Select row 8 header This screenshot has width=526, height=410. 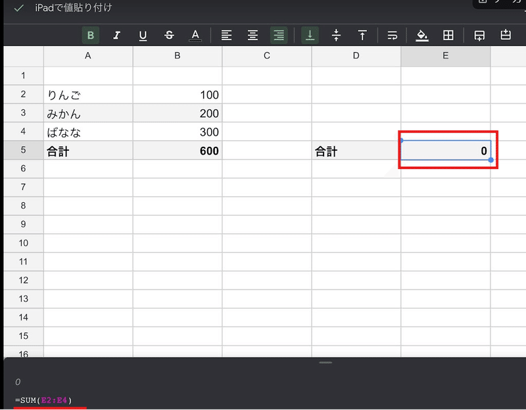tap(23, 205)
